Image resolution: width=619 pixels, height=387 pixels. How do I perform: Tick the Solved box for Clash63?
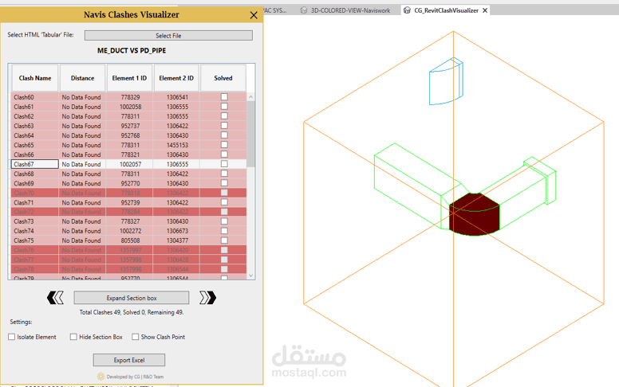pyautogui.click(x=224, y=125)
